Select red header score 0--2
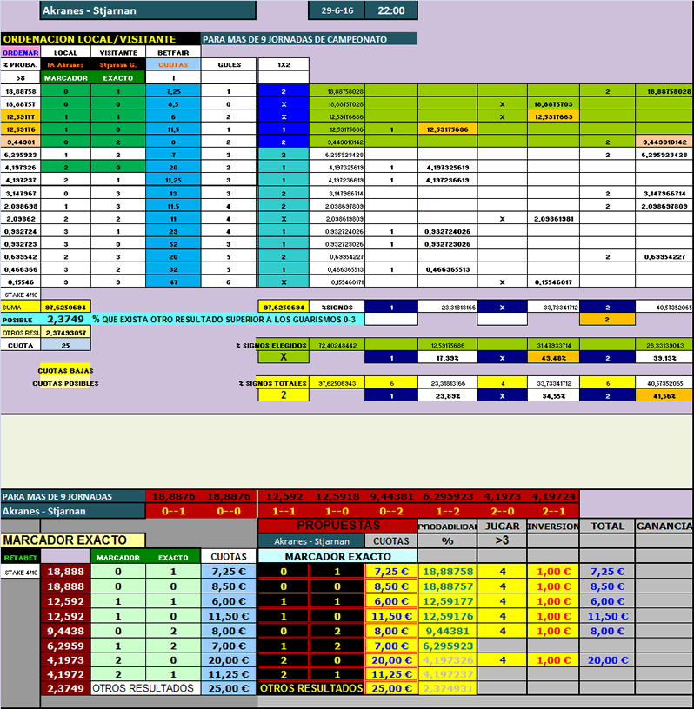 (x=391, y=512)
